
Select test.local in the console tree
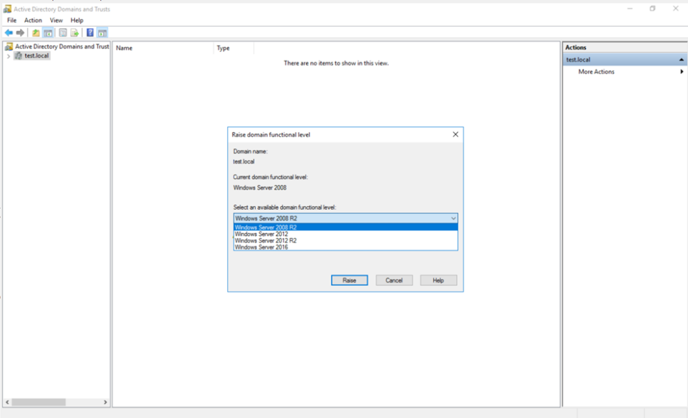click(36, 56)
